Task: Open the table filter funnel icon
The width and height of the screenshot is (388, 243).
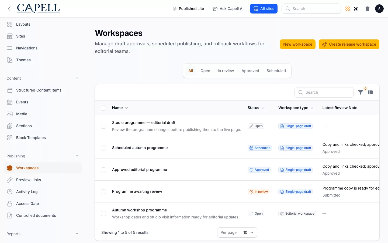Action: pyautogui.click(x=361, y=92)
